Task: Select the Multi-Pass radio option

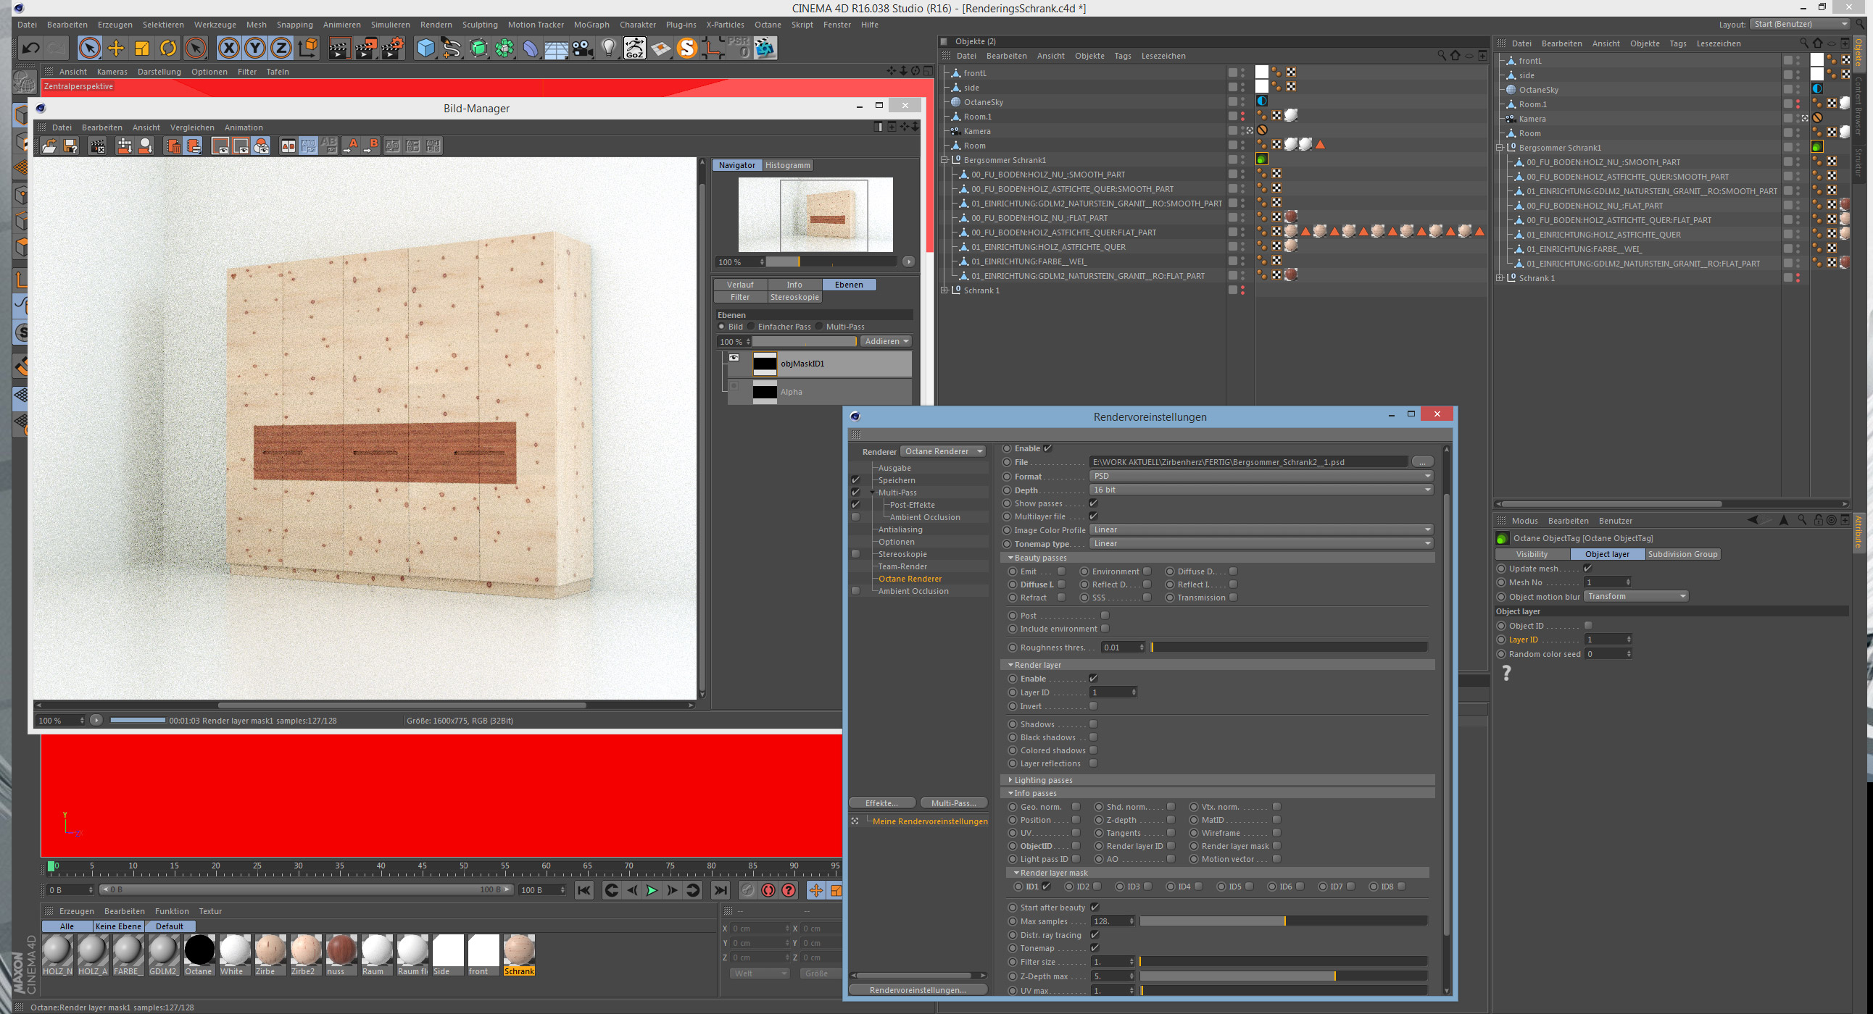Action: [x=819, y=327]
